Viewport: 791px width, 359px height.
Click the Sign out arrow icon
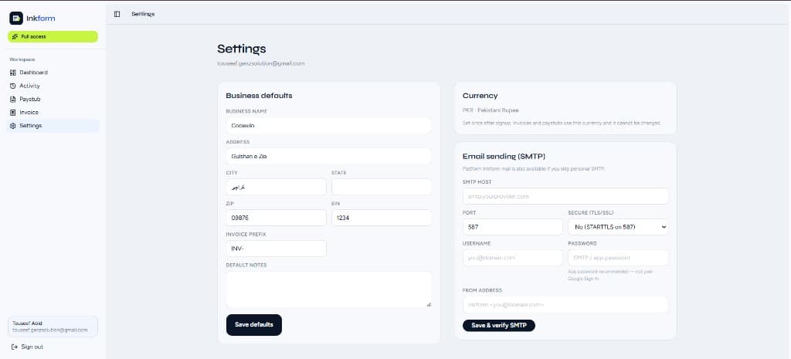coord(14,347)
